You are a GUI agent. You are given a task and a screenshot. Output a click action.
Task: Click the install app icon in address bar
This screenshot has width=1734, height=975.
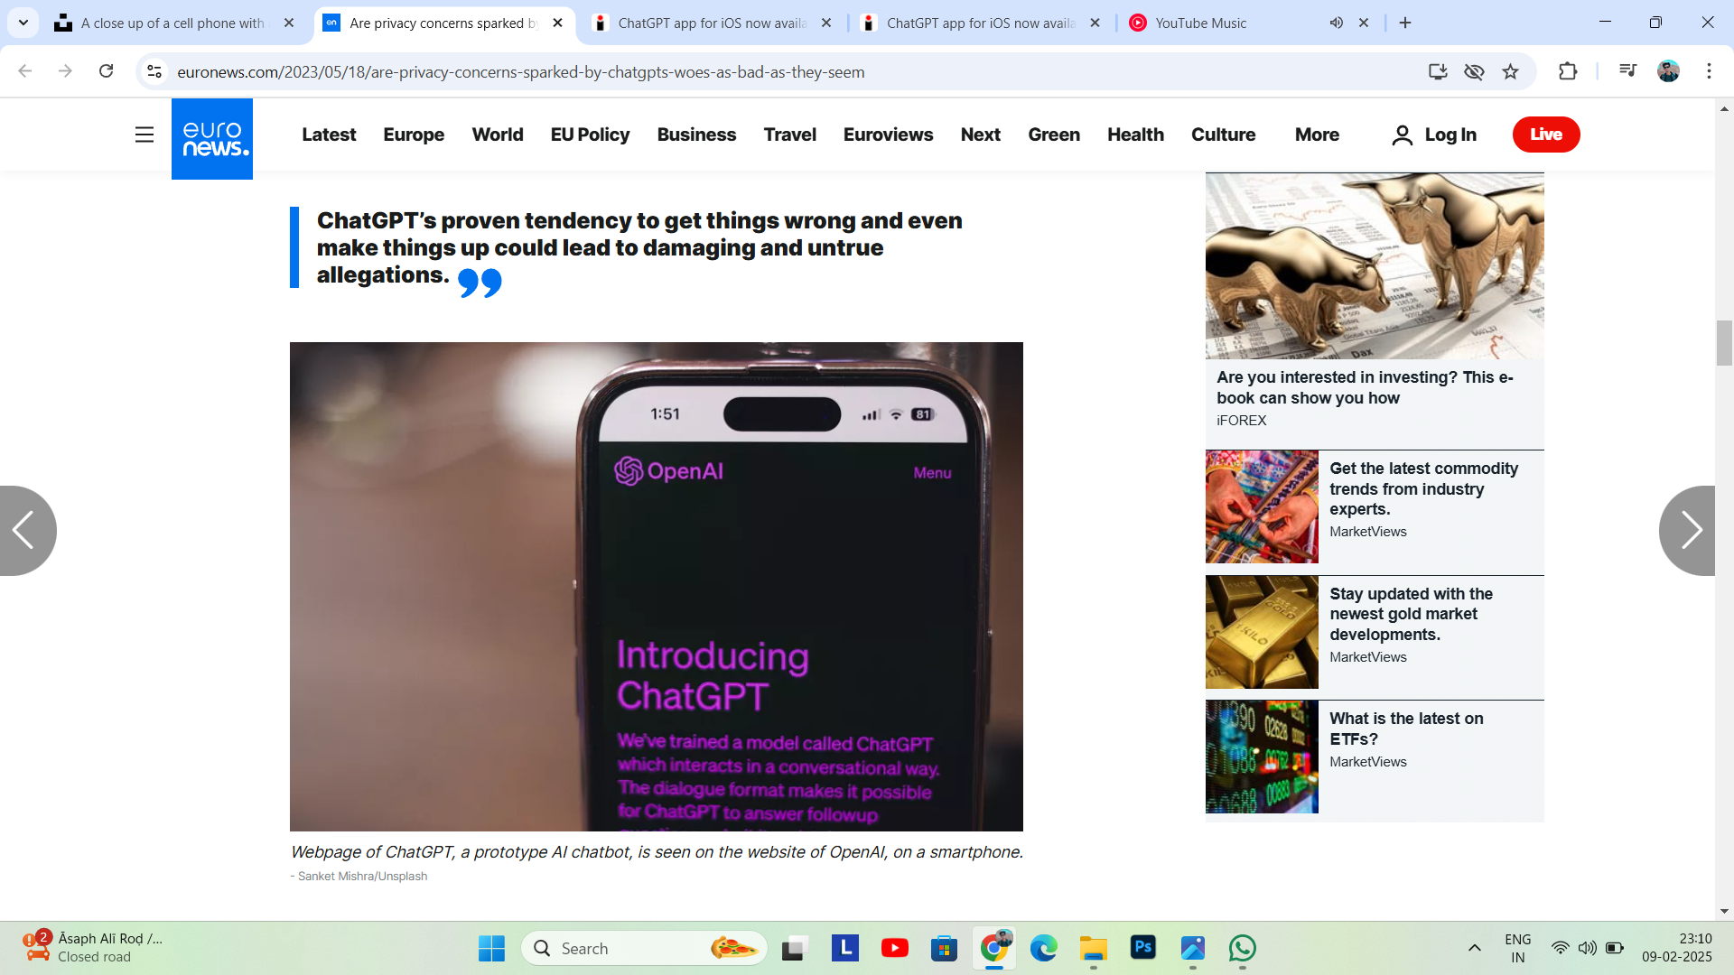pyautogui.click(x=1438, y=71)
